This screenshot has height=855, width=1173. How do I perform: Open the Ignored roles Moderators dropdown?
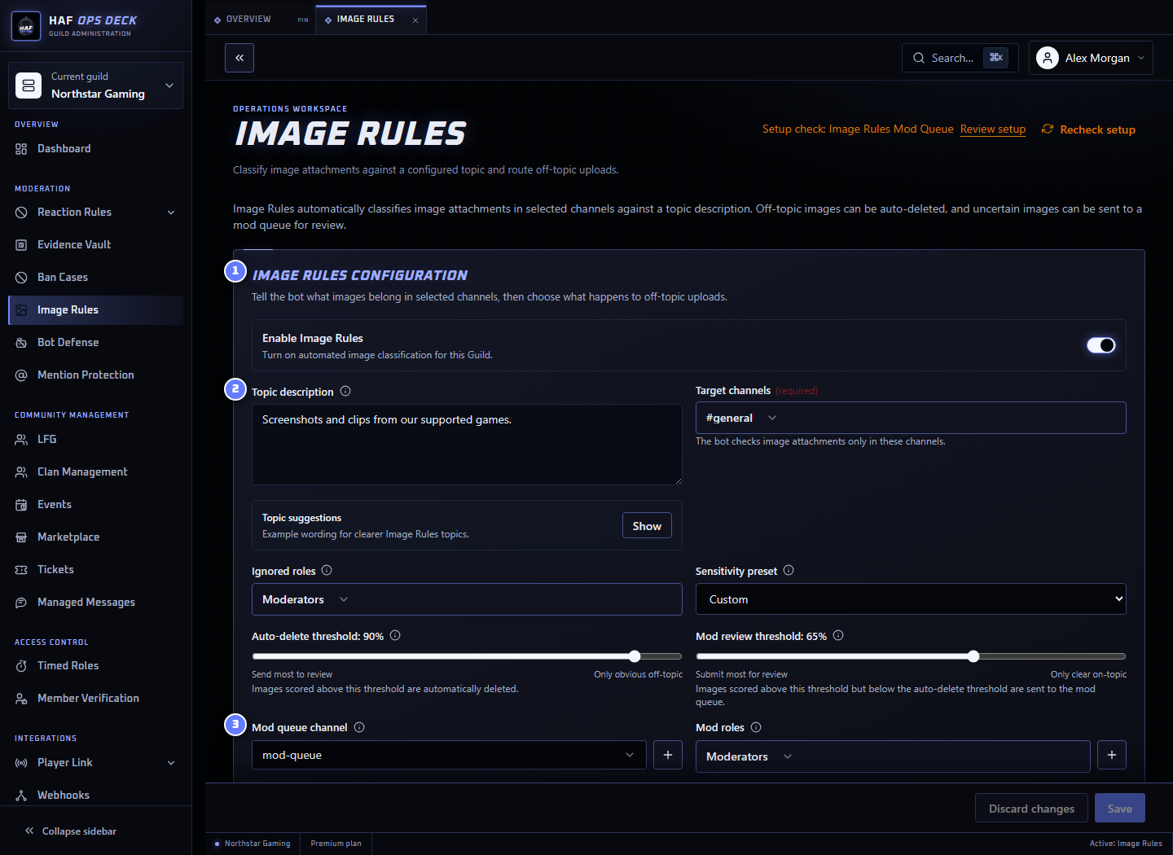pos(467,599)
